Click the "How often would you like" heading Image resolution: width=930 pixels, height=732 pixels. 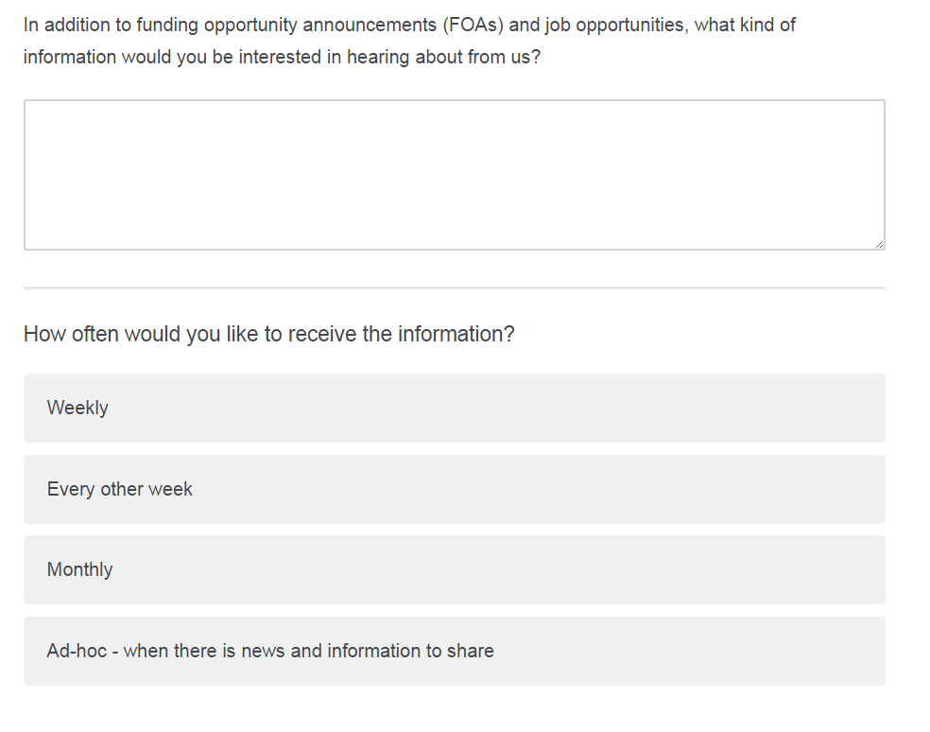click(x=268, y=334)
